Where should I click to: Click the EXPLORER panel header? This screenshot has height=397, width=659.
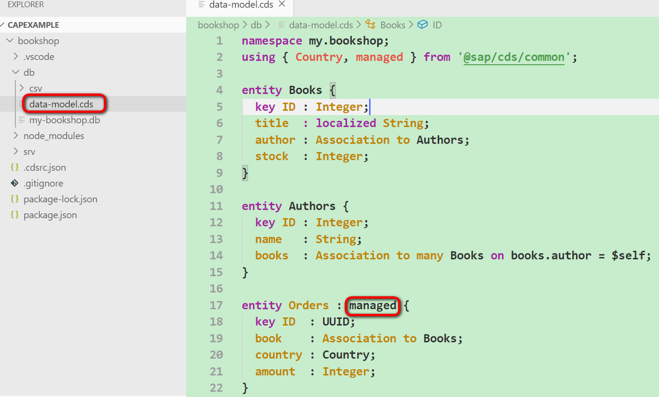tap(26, 5)
